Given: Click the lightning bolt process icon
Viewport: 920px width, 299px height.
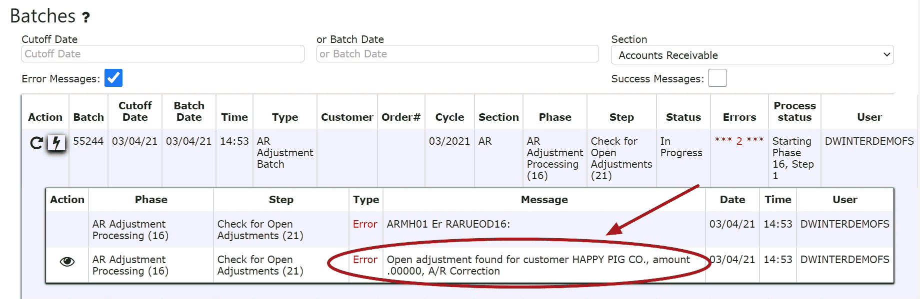Looking at the screenshot, I should (56, 143).
